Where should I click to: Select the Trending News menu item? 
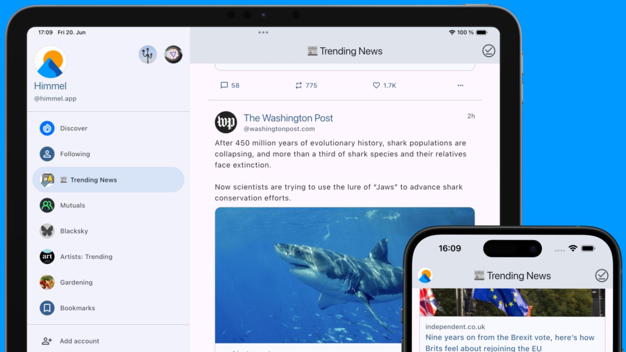tap(108, 180)
